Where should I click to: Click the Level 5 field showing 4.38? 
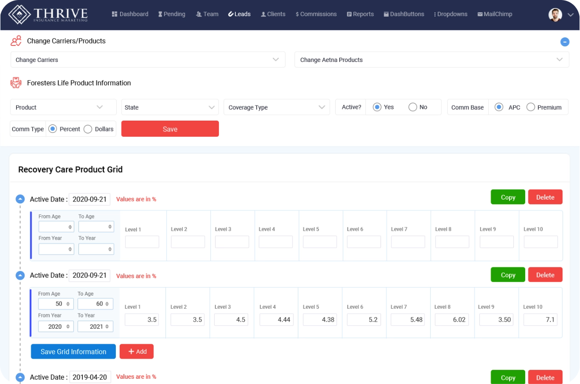(320, 320)
